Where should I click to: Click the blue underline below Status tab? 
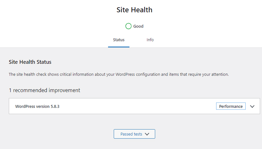tap(119, 47)
